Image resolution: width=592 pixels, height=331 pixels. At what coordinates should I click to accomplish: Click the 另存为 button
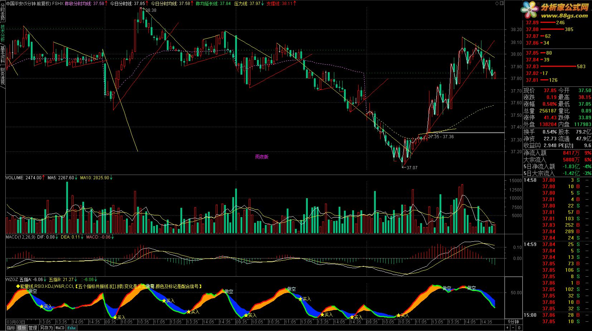pos(46,328)
